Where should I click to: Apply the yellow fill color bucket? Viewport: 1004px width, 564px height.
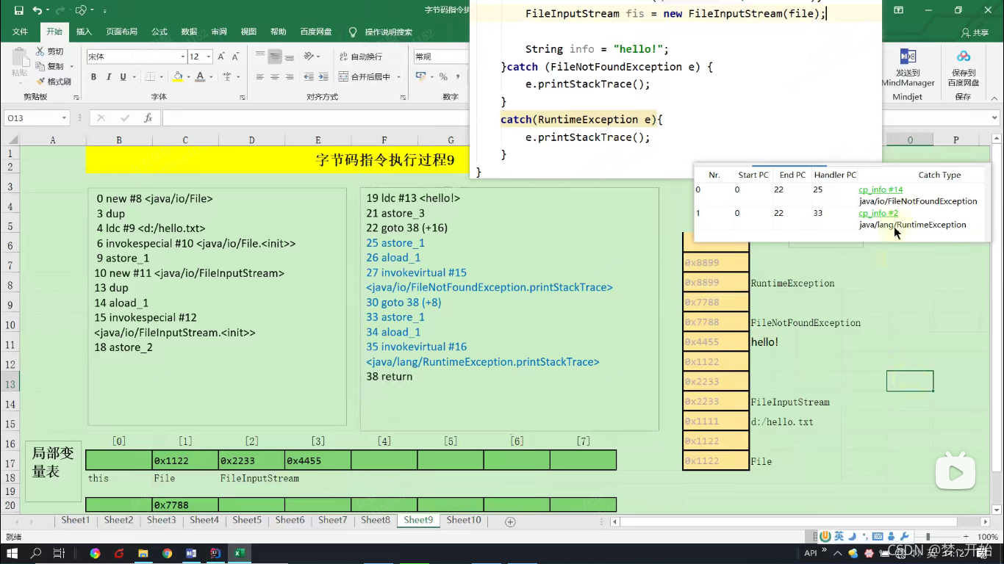[x=178, y=77]
